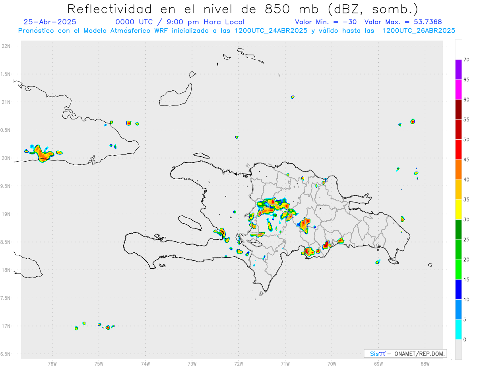This screenshot has height=369, width=477.
Task: Click the '21N' latitude axis label
Action: point(7,102)
